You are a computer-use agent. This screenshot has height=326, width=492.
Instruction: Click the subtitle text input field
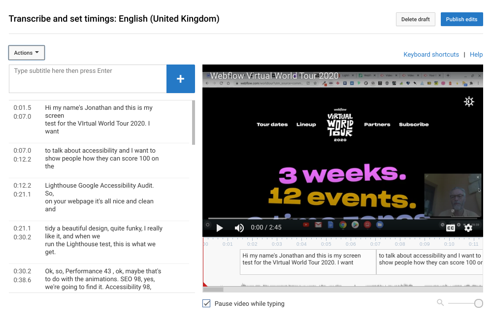click(x=88, y=79)
